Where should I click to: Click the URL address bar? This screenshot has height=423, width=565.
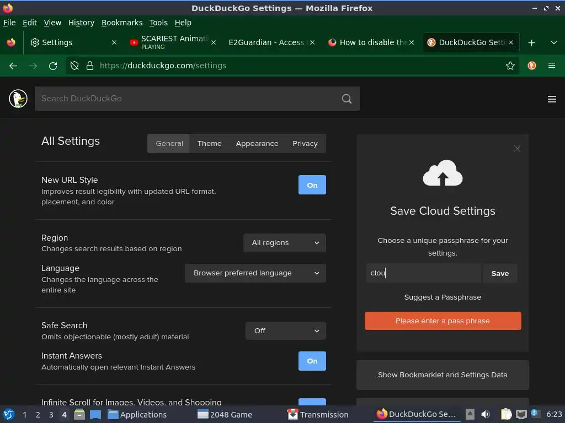[x=292, y=66]
